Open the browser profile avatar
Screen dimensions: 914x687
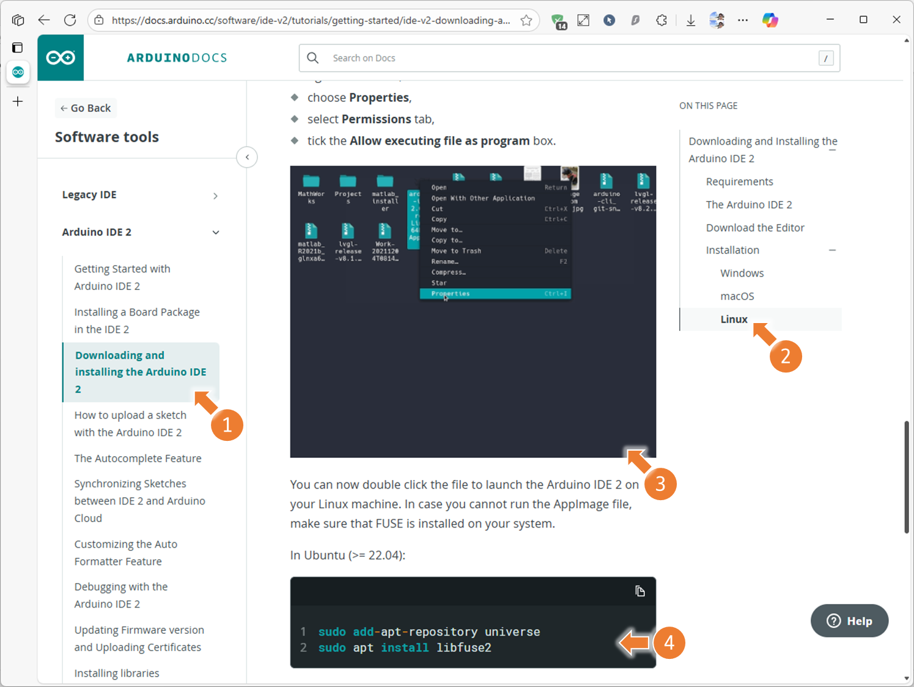pos(717,20)
